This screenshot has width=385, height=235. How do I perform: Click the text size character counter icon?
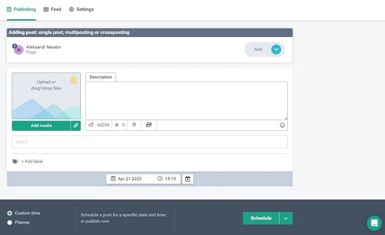[x=91, y=125]
